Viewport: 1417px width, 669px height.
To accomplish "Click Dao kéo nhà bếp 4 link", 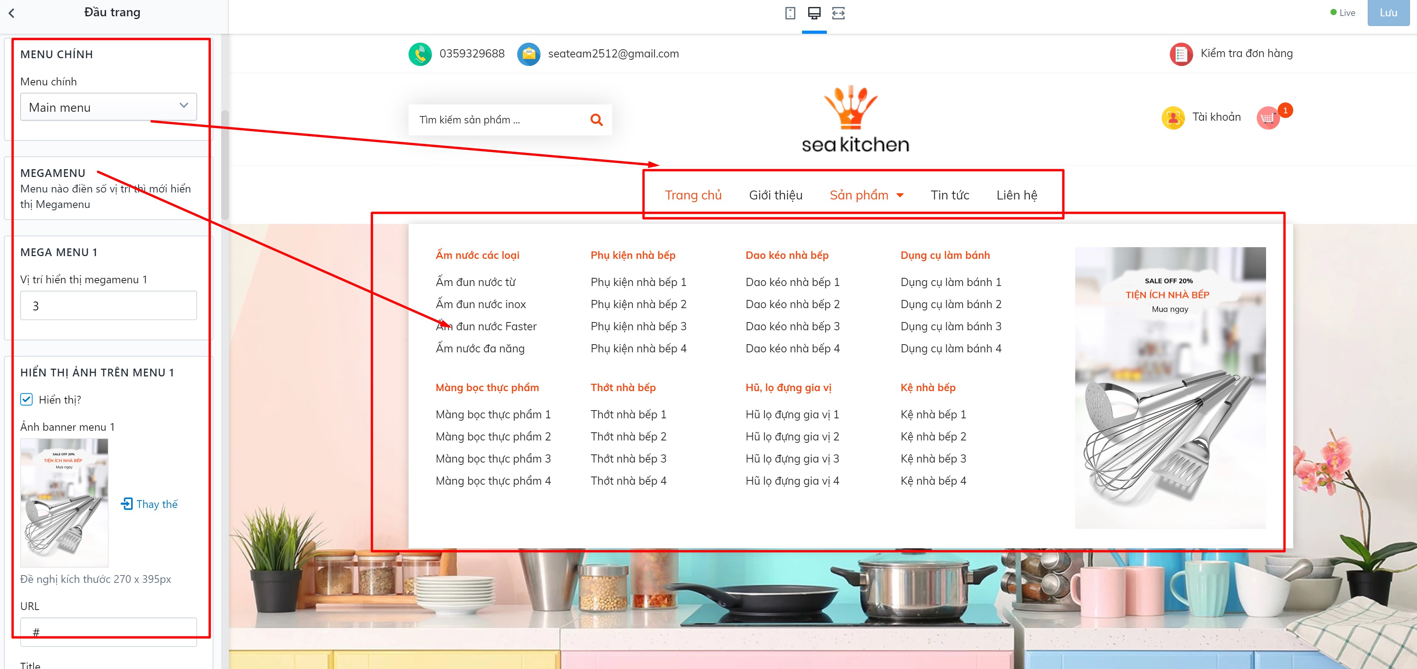I will pos(793,349).
